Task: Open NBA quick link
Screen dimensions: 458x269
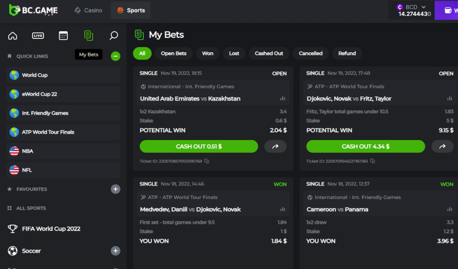Action: tap(63, 151)
